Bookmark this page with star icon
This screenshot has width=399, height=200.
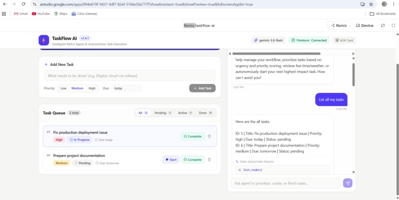(x=371, y=4)
